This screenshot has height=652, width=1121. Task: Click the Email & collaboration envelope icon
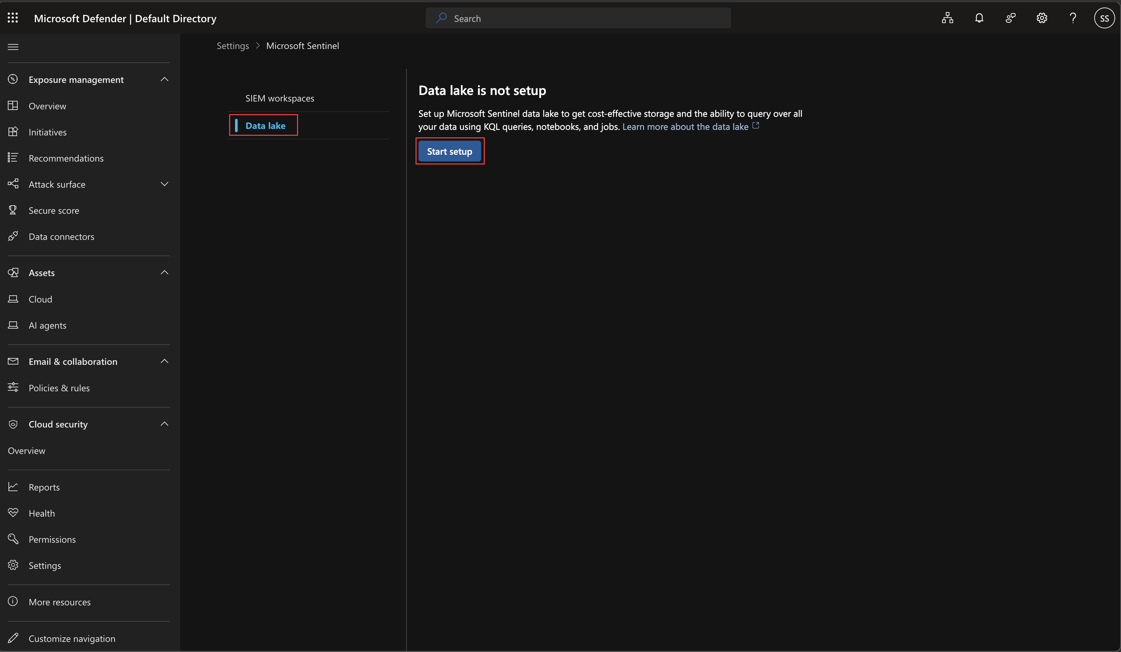click(13, 361)
